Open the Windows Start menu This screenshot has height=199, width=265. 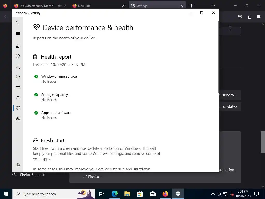[x=6, y=194]
